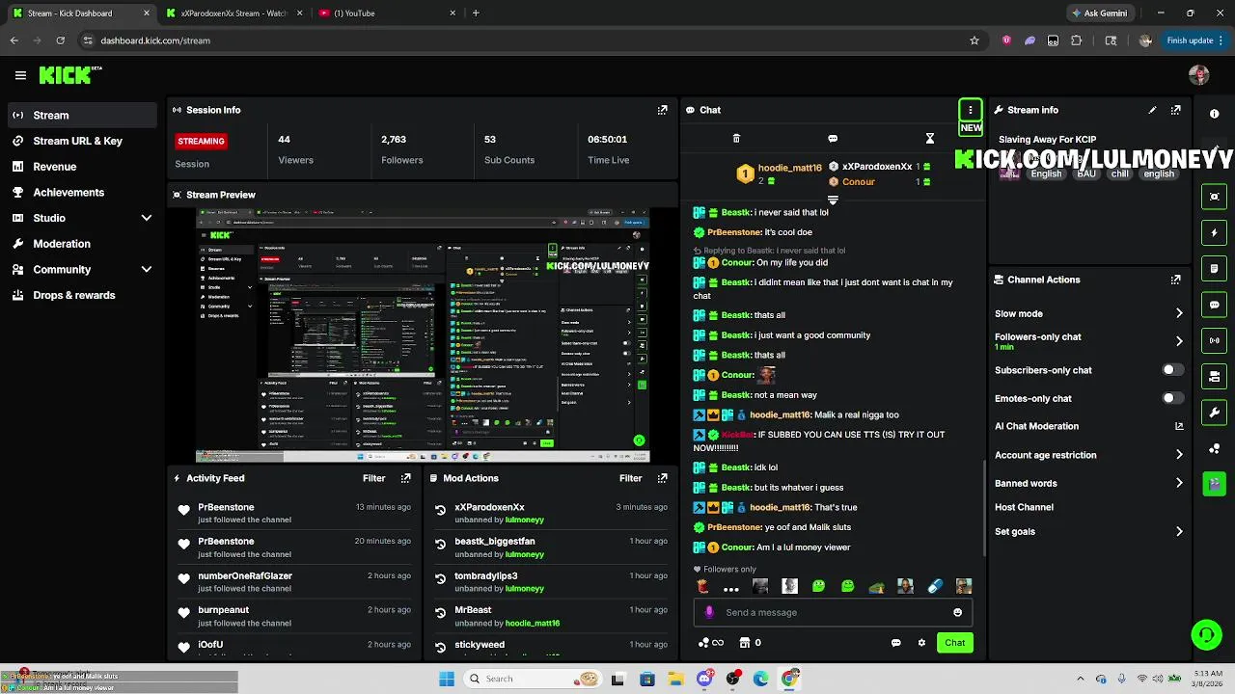
Task: Open the Mod Actions Filter
Action: pyautogui.click(x=631, y=478)
